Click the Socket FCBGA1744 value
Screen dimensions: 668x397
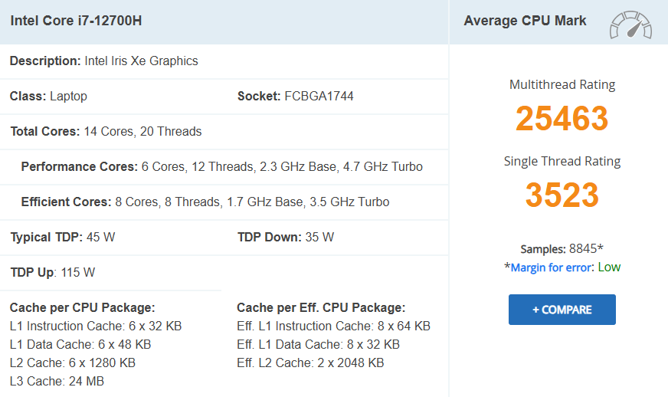click(319, 96)
